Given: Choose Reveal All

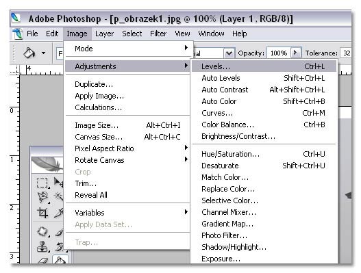Looking at the screenshot, I should point(127,195).
